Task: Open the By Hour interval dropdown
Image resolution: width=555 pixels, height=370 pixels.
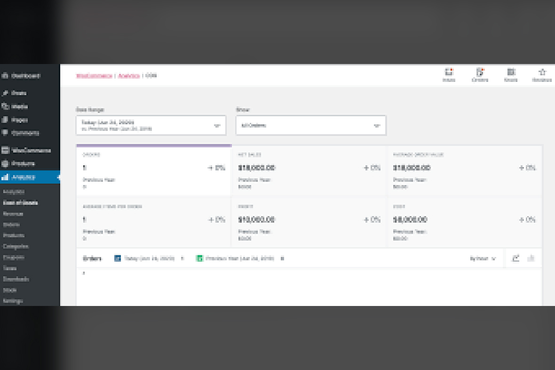Action: [x=484, y=258]
